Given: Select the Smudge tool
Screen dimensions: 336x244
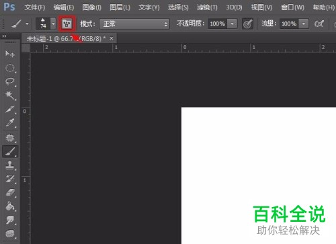Looking at the screenshot, I should pyautogui.click(x=10, y=220).
